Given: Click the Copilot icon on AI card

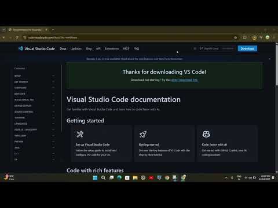Looking at the screenshot, I should point(206,134).
